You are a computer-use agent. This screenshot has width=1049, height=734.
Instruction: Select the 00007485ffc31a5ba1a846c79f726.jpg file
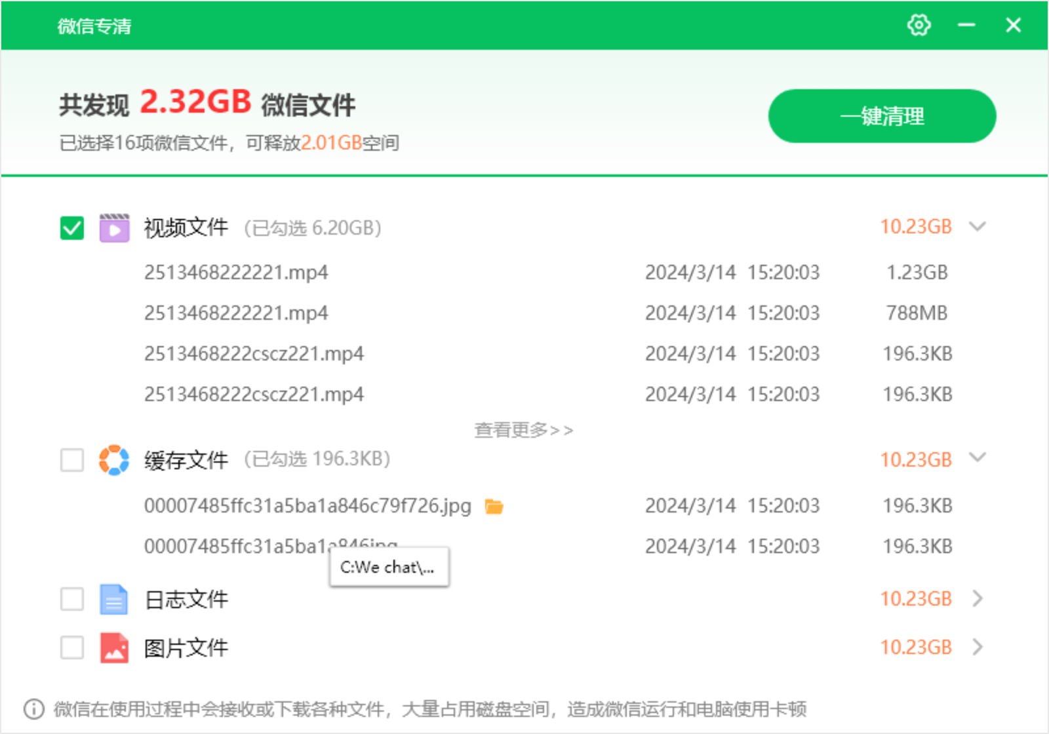pyautogui.click(x=307, y=506)
